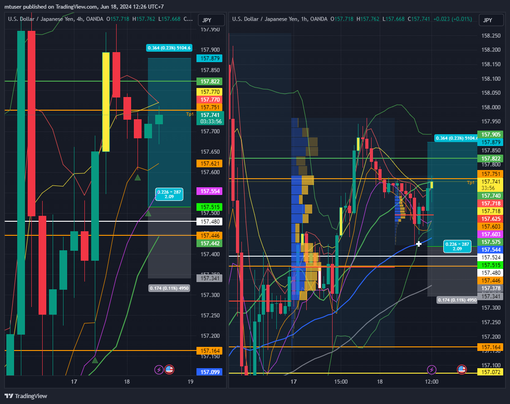Select the white 157.480 label on 4h chart
Viewport: 510px width, 404px height.
point(210,222)
